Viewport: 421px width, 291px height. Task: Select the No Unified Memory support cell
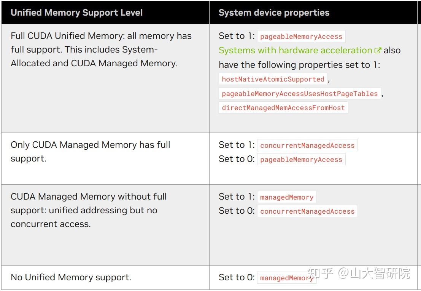pyautogui.click(x=105, y=278)
